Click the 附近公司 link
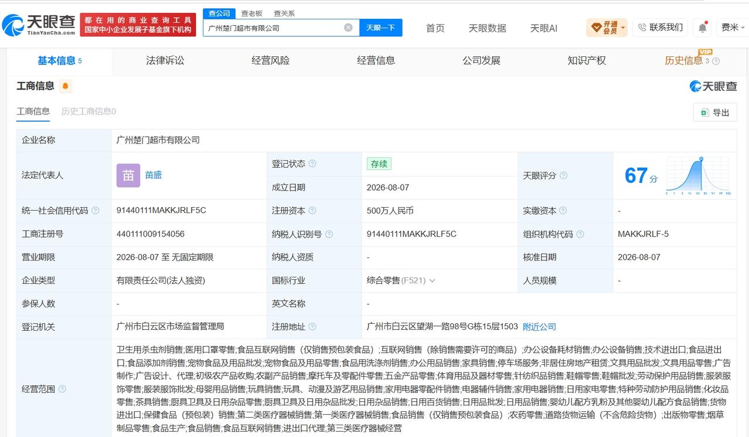This screenshot has height=437, width=749. (x=539, y=327)
